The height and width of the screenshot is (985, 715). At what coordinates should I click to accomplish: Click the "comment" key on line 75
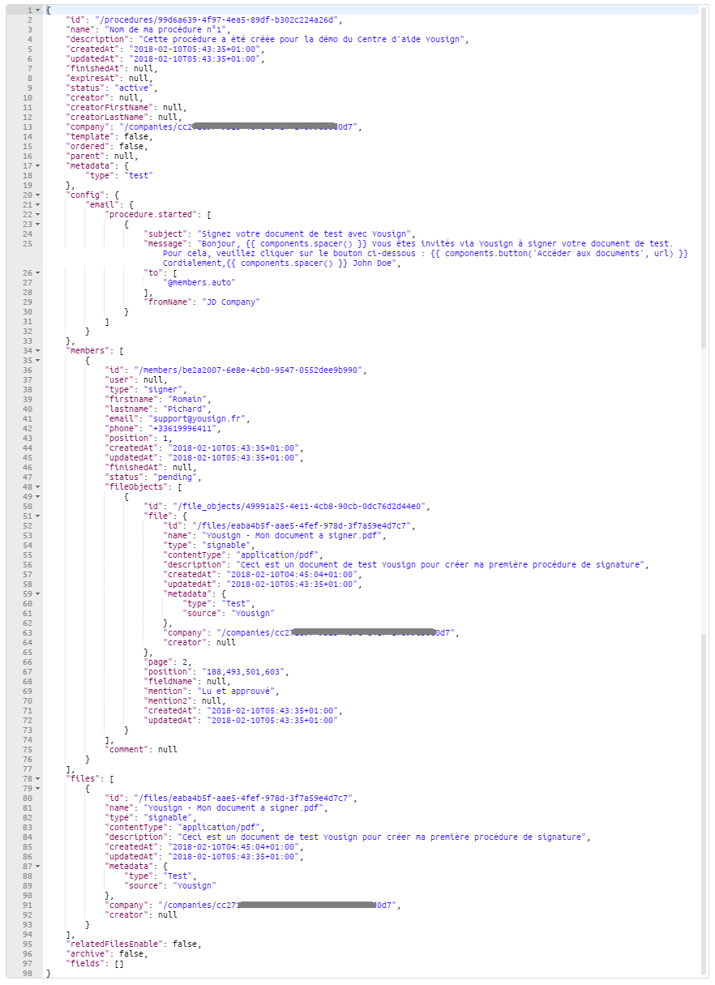tap(127, 749)
